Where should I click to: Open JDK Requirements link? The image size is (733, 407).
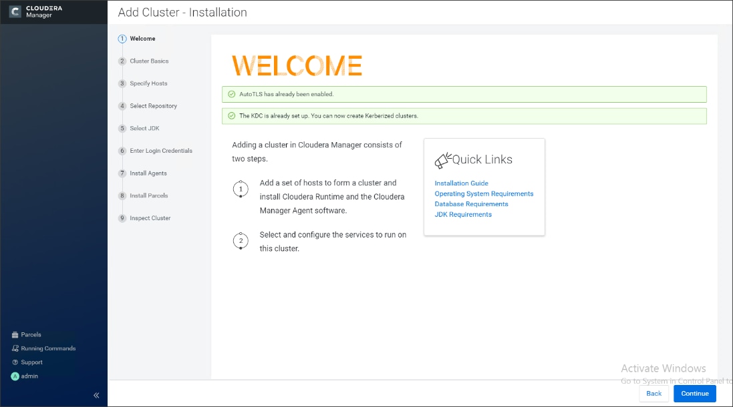pyautogui.click(x=463, y=214)
